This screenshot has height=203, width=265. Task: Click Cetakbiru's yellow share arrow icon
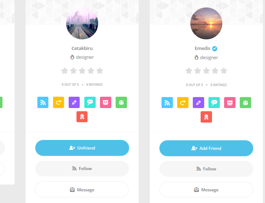(x=58, y=102)
